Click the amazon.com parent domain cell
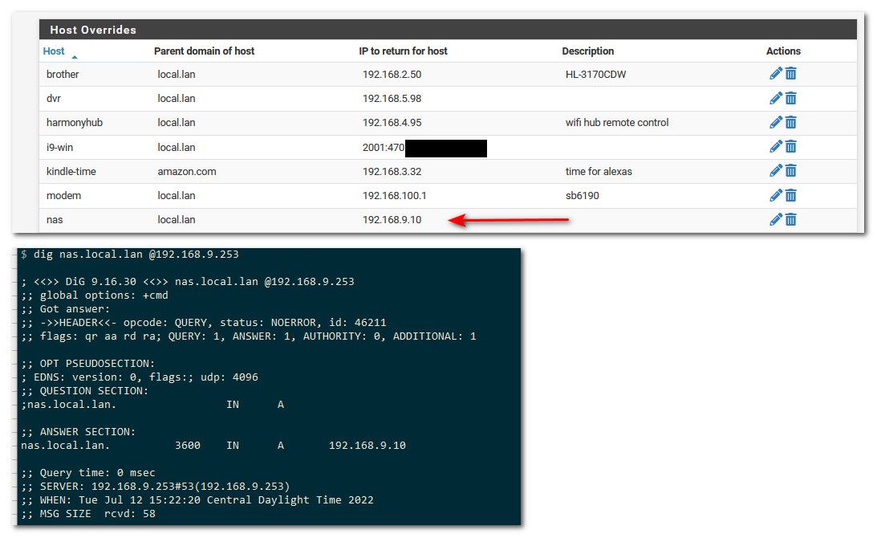 (x=187, y=171)
